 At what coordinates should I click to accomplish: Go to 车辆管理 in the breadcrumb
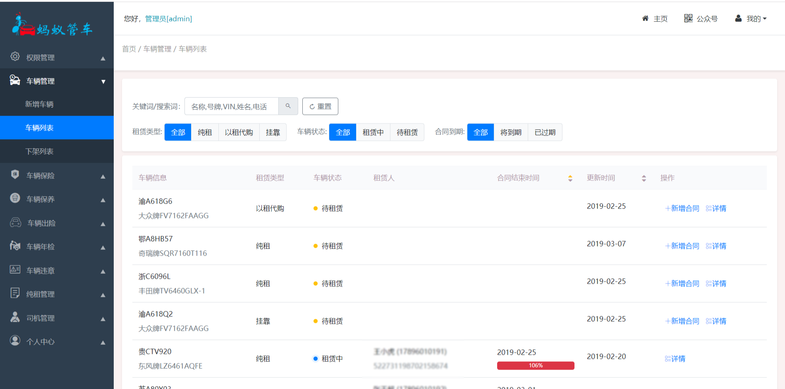click(157, 49)
